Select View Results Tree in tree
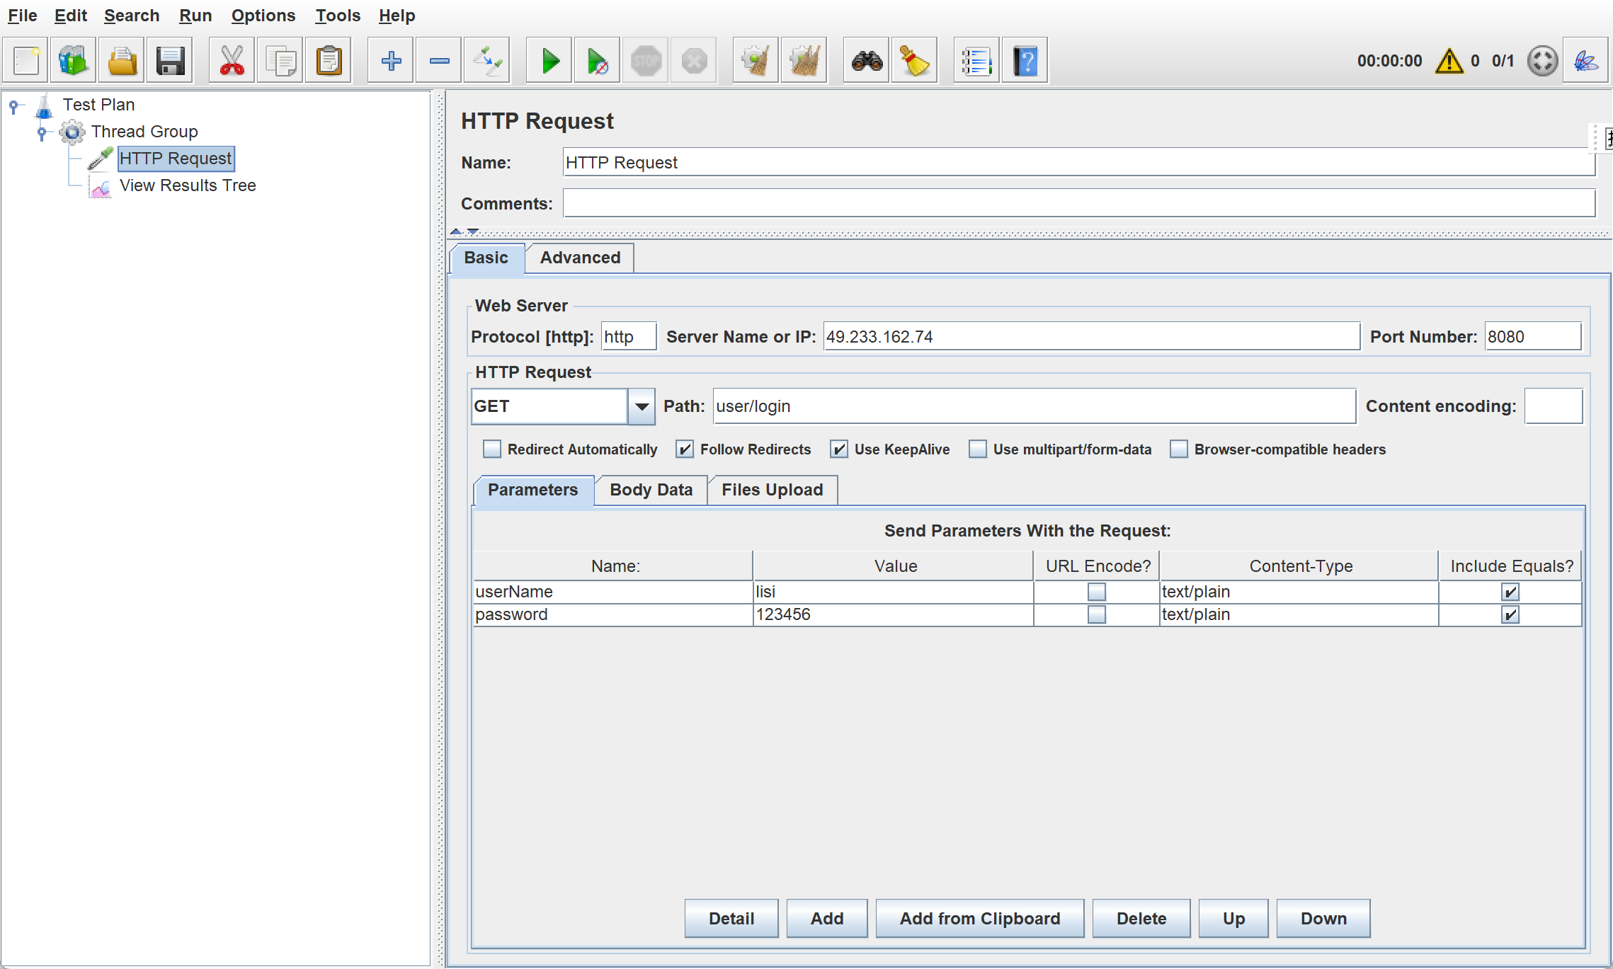The height and width of the screenshot is (969, 1613). pyautogui.click(x=188, y=185)
